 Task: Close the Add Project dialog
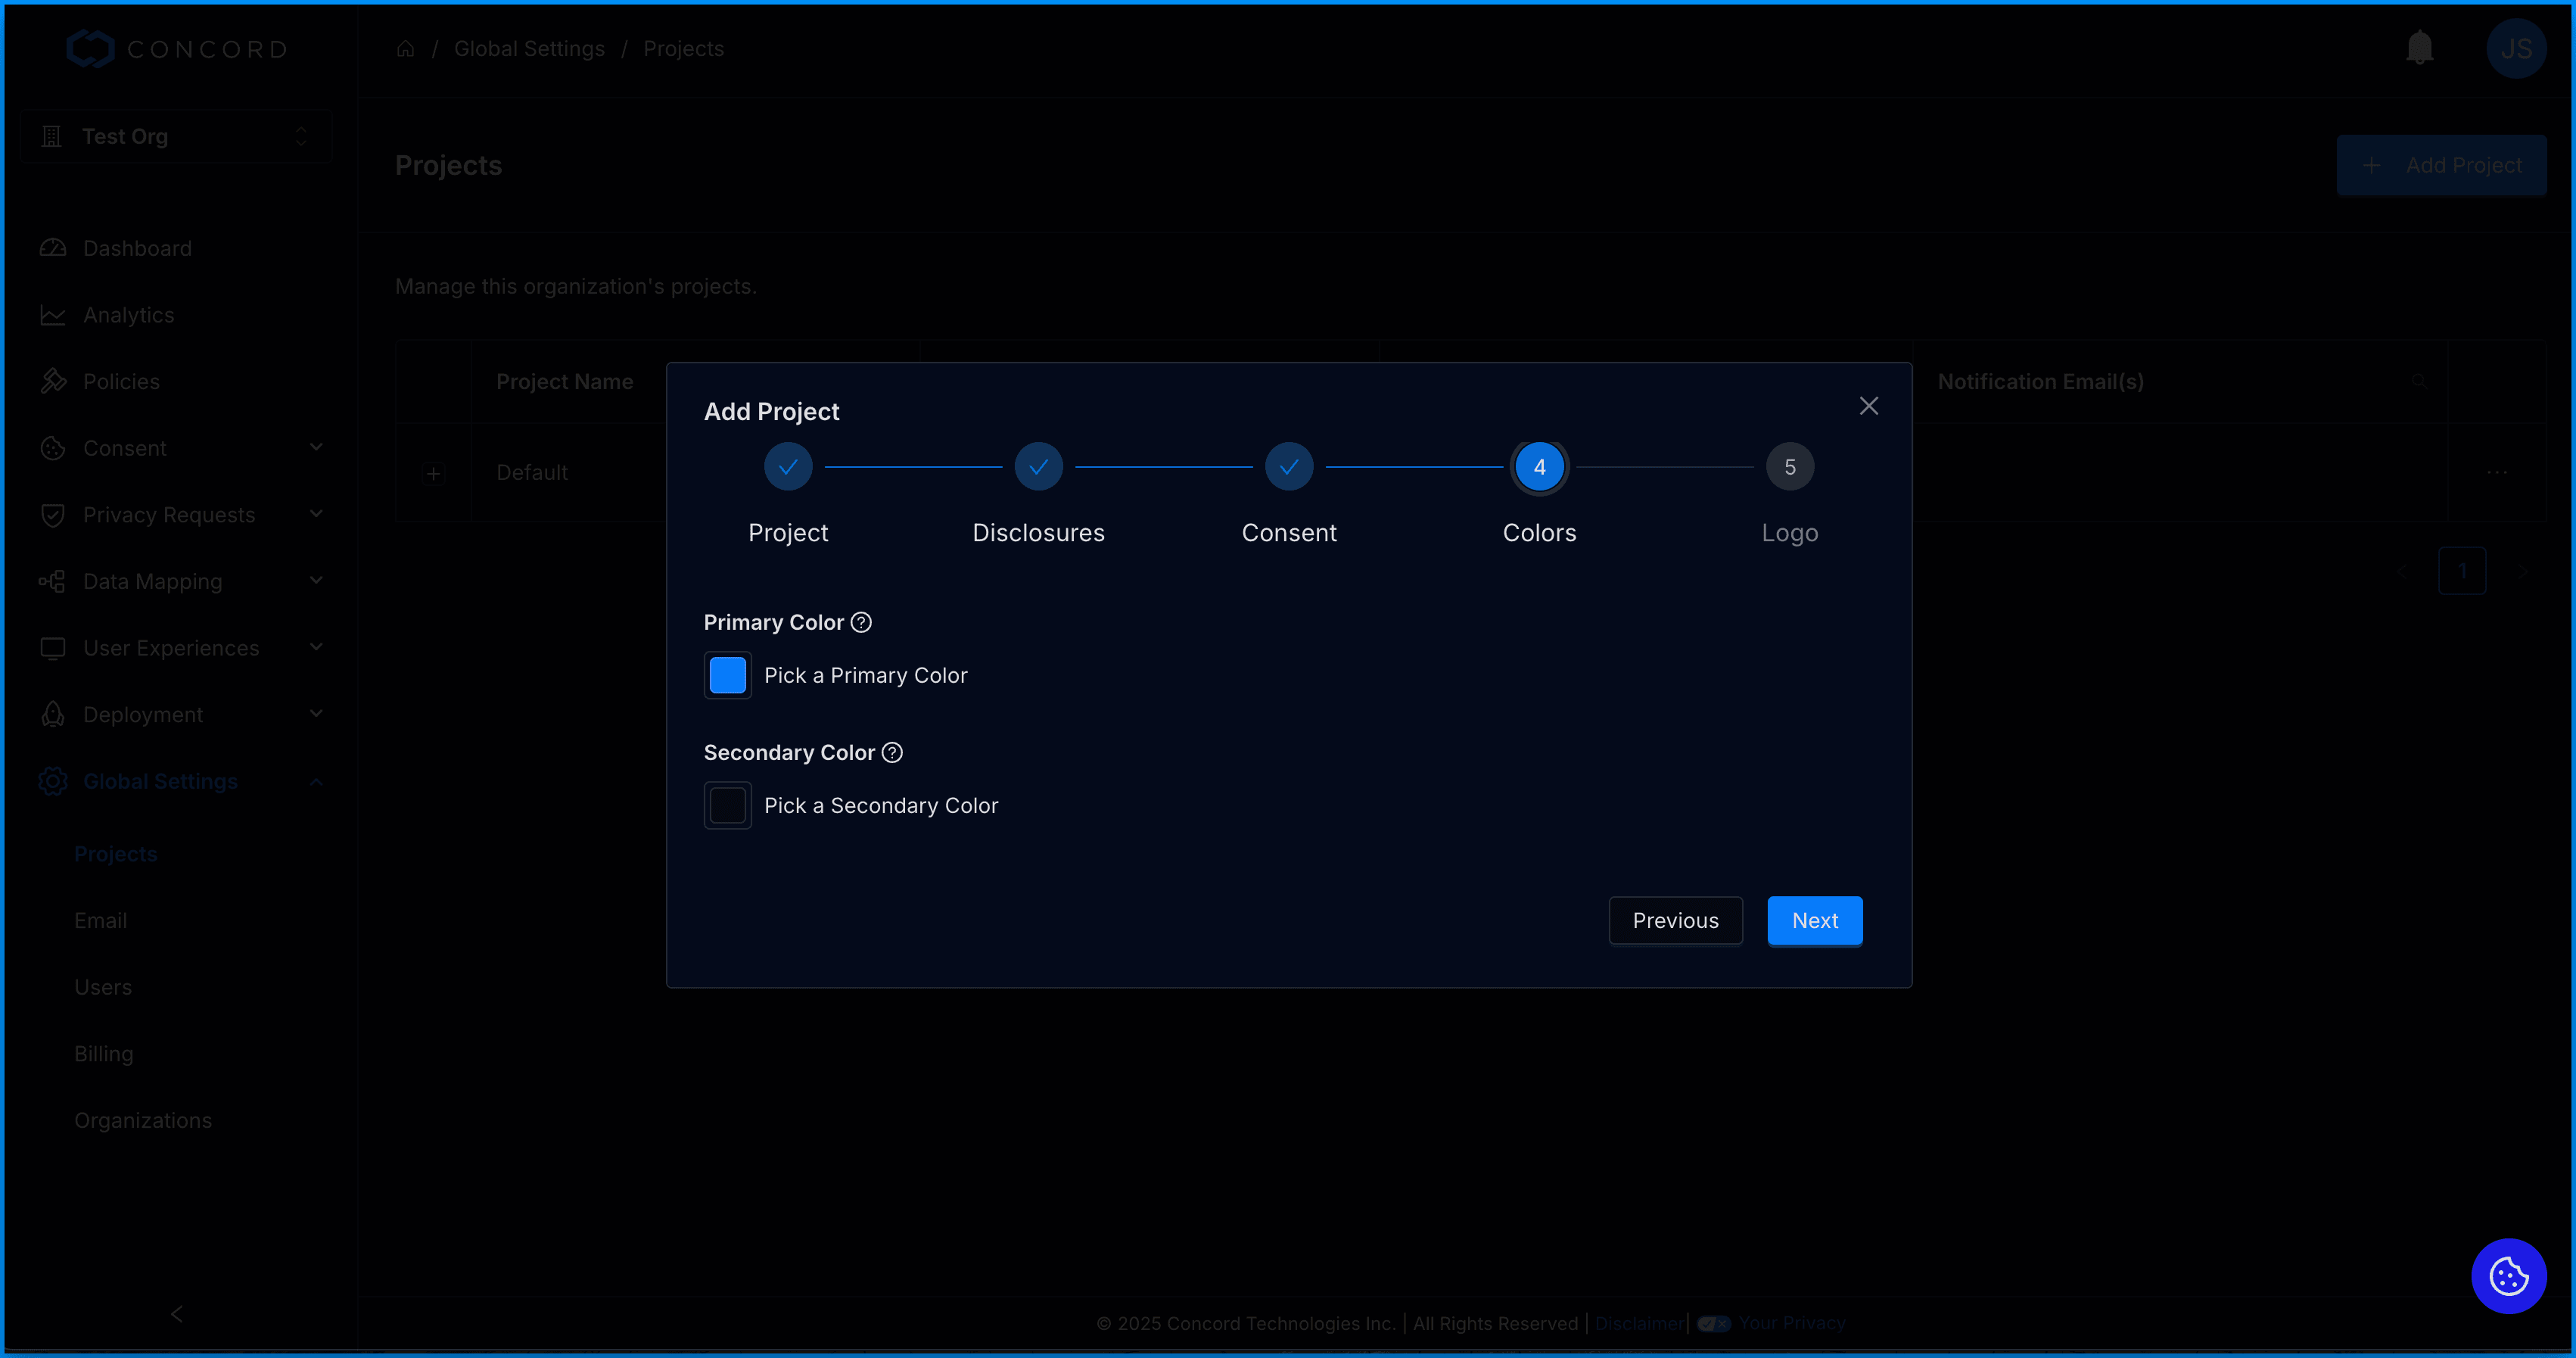click(x=1868, y=406)
